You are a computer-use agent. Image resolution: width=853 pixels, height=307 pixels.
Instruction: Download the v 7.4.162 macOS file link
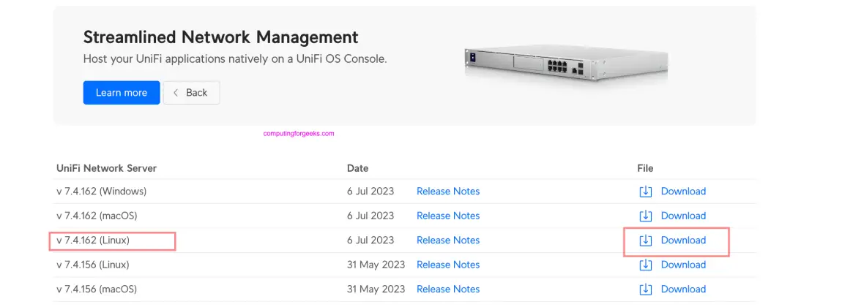[x=683, y=216]
